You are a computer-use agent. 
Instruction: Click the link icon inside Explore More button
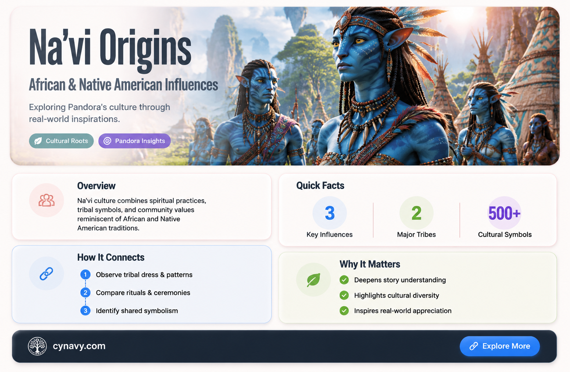(x=474, y=346)
